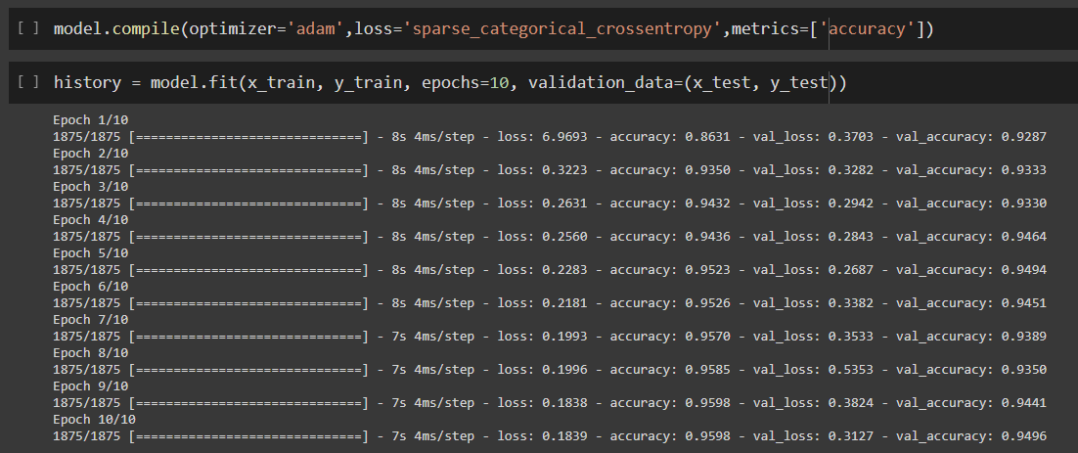Click the val_loss value 0.3533
Viewport: 1078px width, 453px height.
coord(850,337)
